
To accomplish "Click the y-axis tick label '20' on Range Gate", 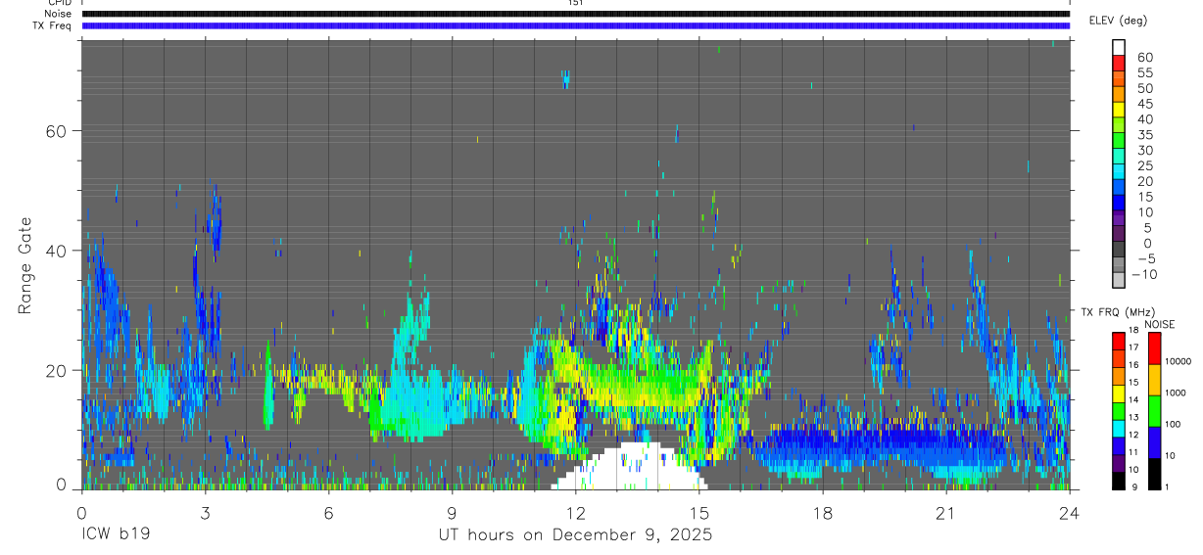I will tap(55, 370).
